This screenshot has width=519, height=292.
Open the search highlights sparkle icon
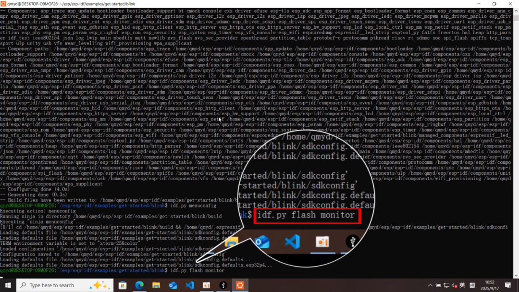coord(100,285)
